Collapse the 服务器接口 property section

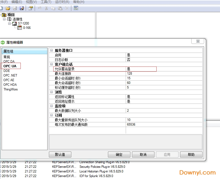click(51, 50)
